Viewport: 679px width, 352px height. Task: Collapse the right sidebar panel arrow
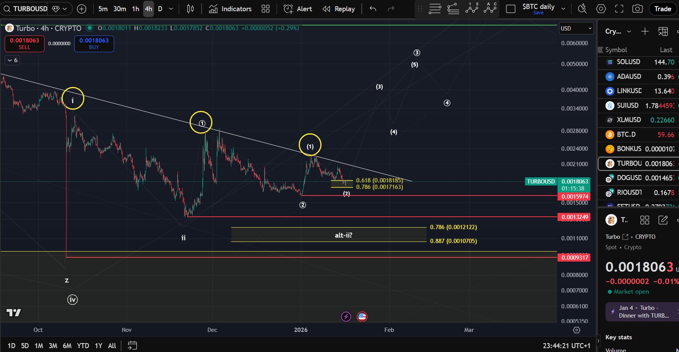click(599, 340)
